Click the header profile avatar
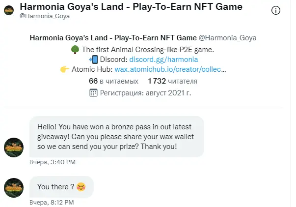The height and width of the screenshot is (207, 296). tap(9, 10)
